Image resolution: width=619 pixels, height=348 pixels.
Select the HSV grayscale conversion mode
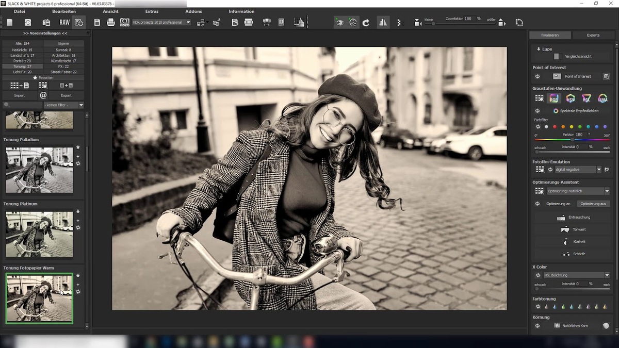coord(571,98)
